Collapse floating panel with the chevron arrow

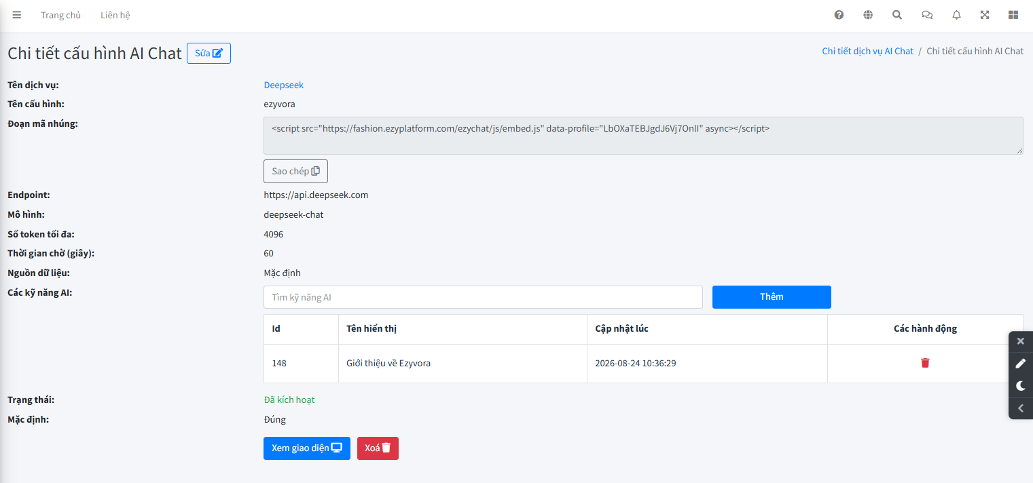pos(1021,408)
